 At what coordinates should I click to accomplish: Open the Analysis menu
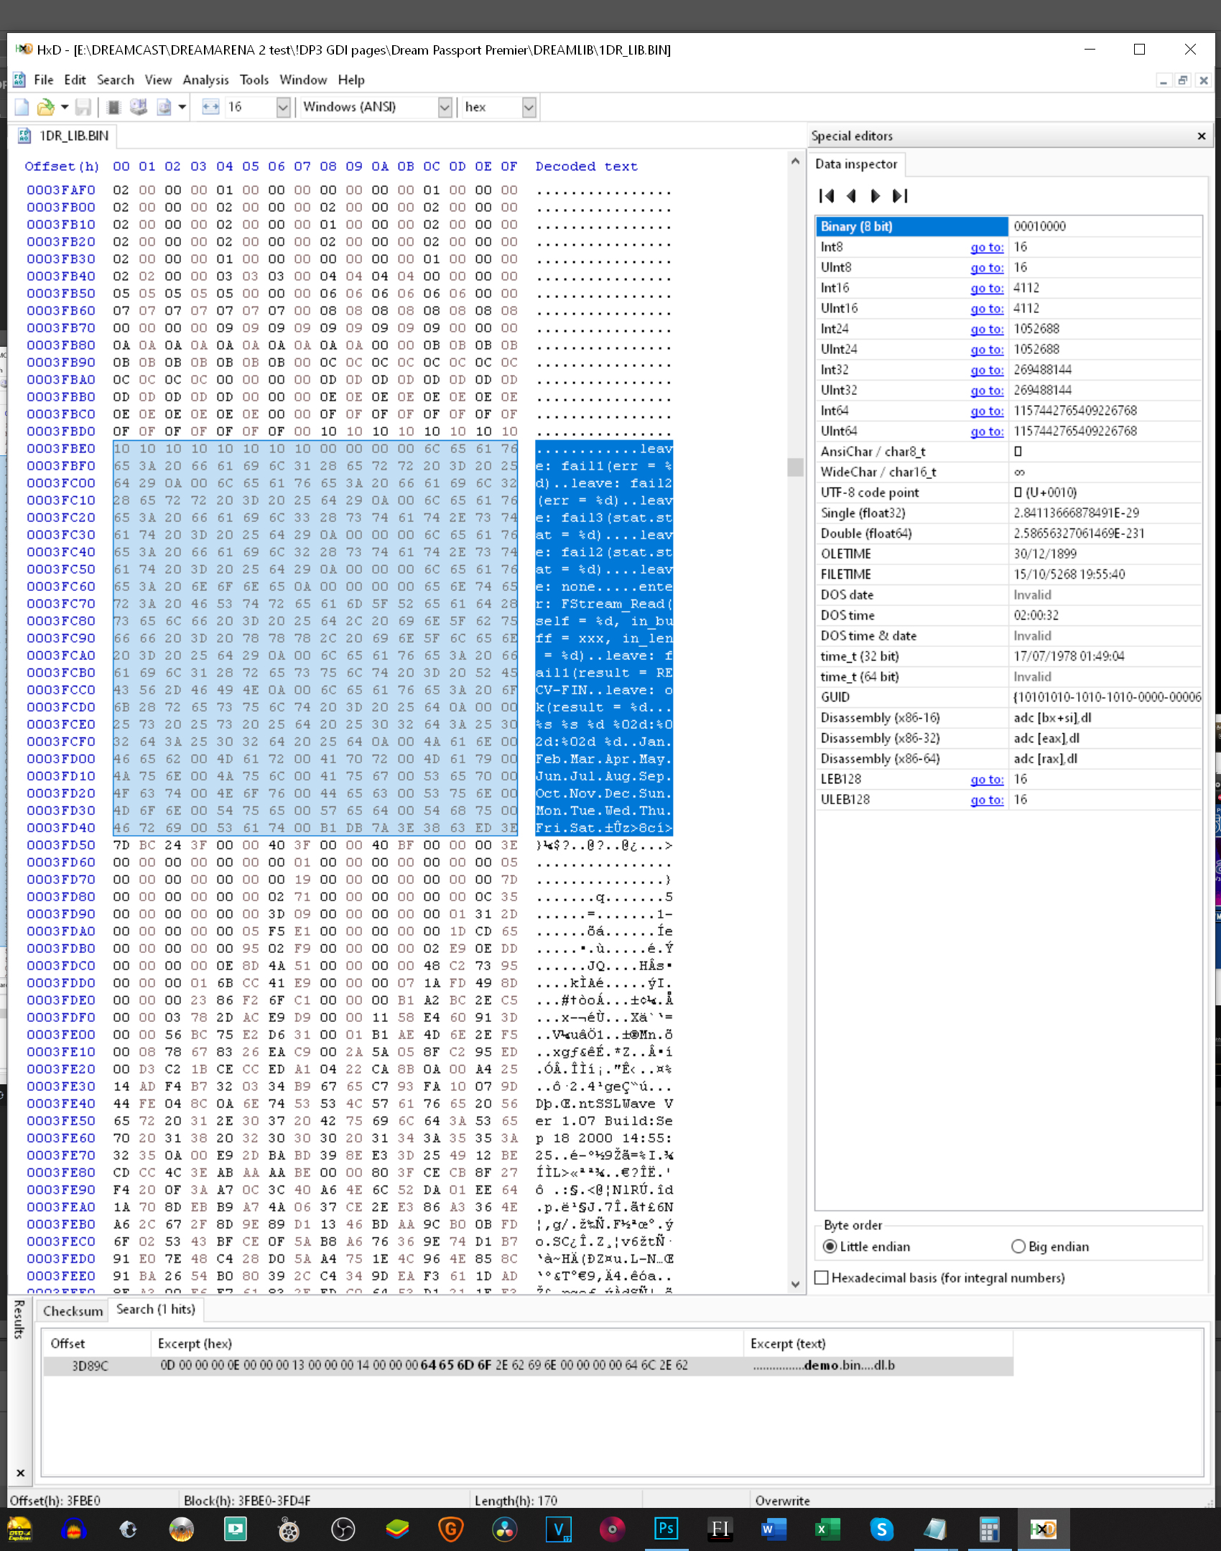(205, 80)
